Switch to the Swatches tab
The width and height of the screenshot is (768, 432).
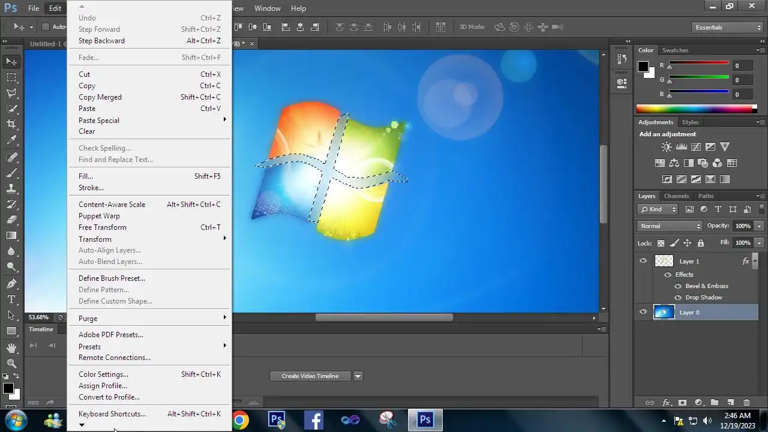coord(675,50)
